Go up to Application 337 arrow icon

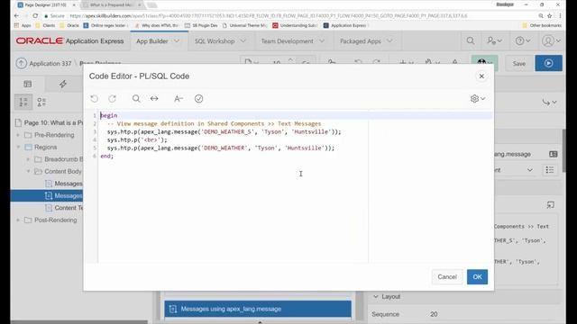pyautogui.click(x=22, y=63)
